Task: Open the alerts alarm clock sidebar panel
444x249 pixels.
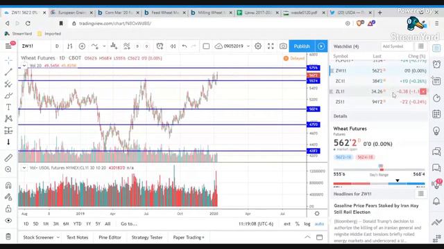Action: click(436, 64)
